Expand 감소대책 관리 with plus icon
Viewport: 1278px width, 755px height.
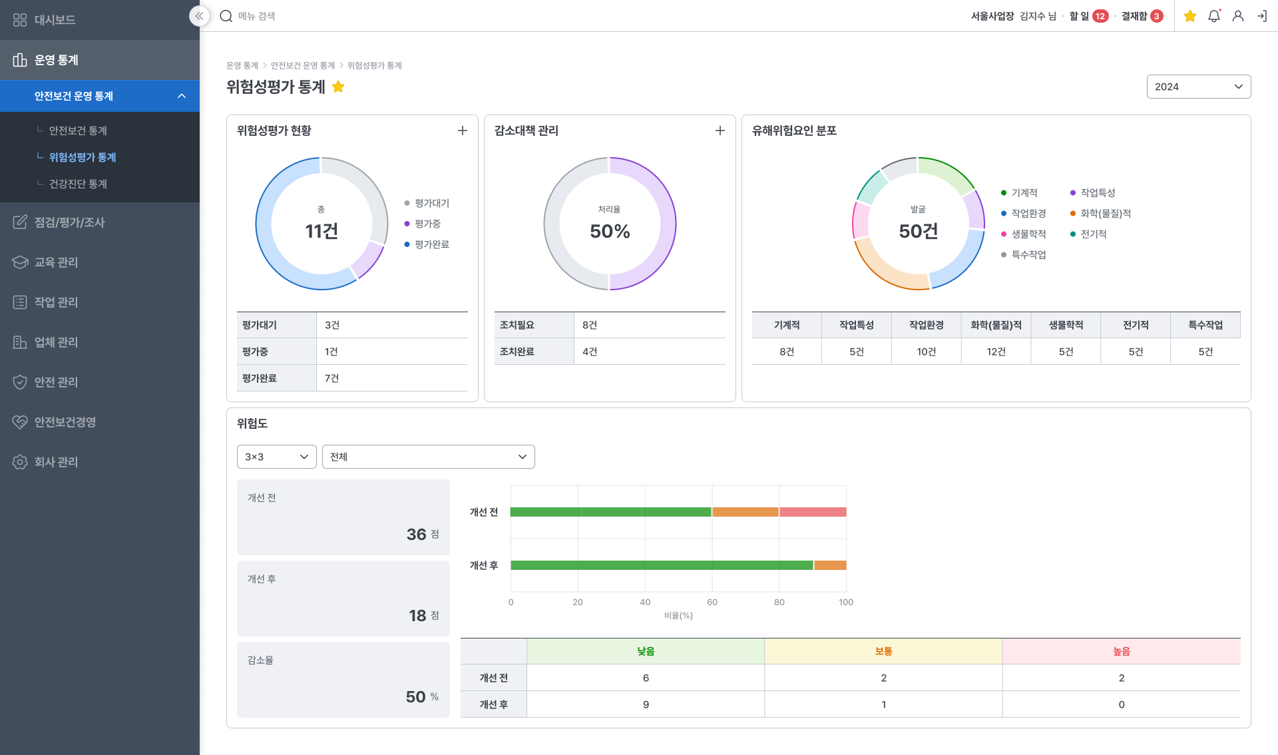(x=720, y=131)
